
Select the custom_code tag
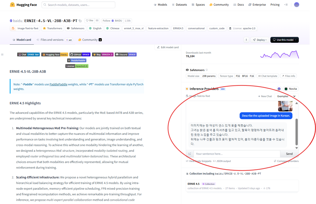click(217, 28)
